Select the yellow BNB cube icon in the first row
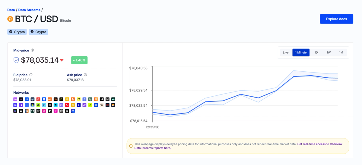 (x=67, y=99)
